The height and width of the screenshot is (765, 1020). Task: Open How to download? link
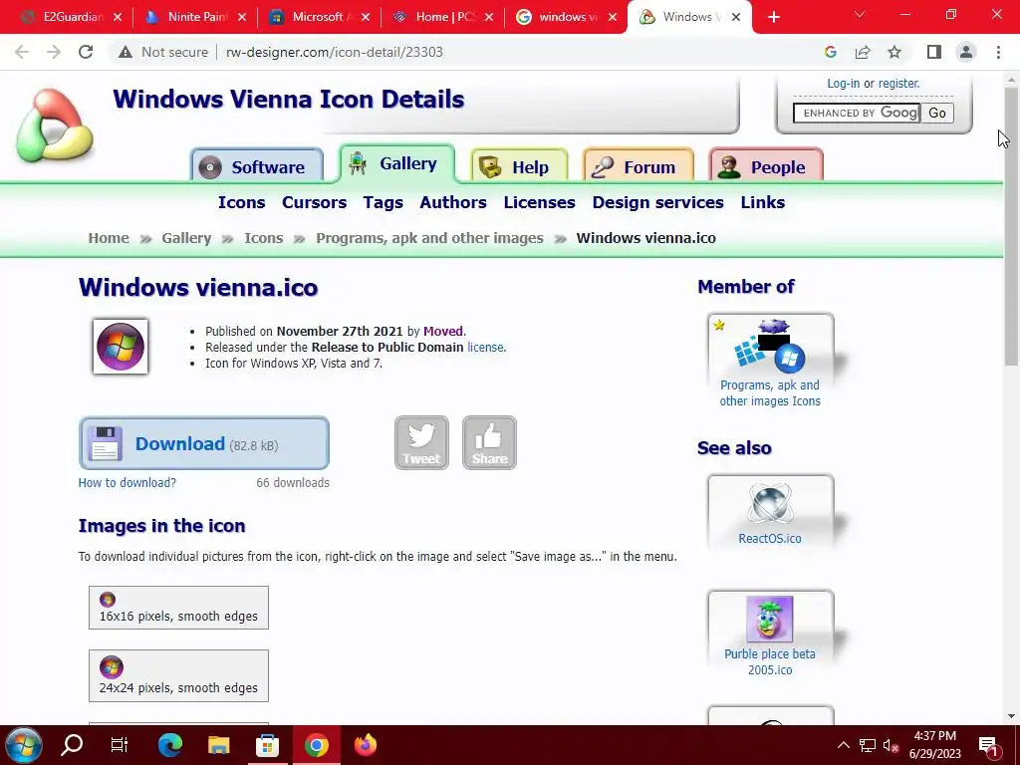coord(127,483)
